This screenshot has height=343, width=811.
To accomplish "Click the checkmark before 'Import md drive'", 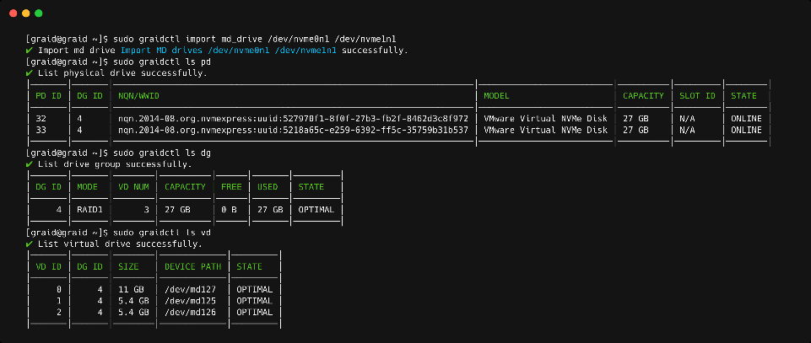I will click(29, 51).
